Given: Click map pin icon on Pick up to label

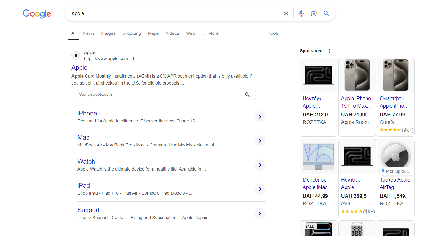Looking at the screenshot, I should coord(383,171).
